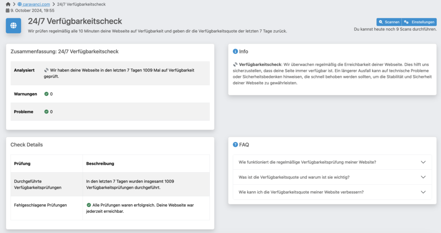Click the calendar icon next to date
This screenshot has height=233, width=441.
(x=7, y=10)
